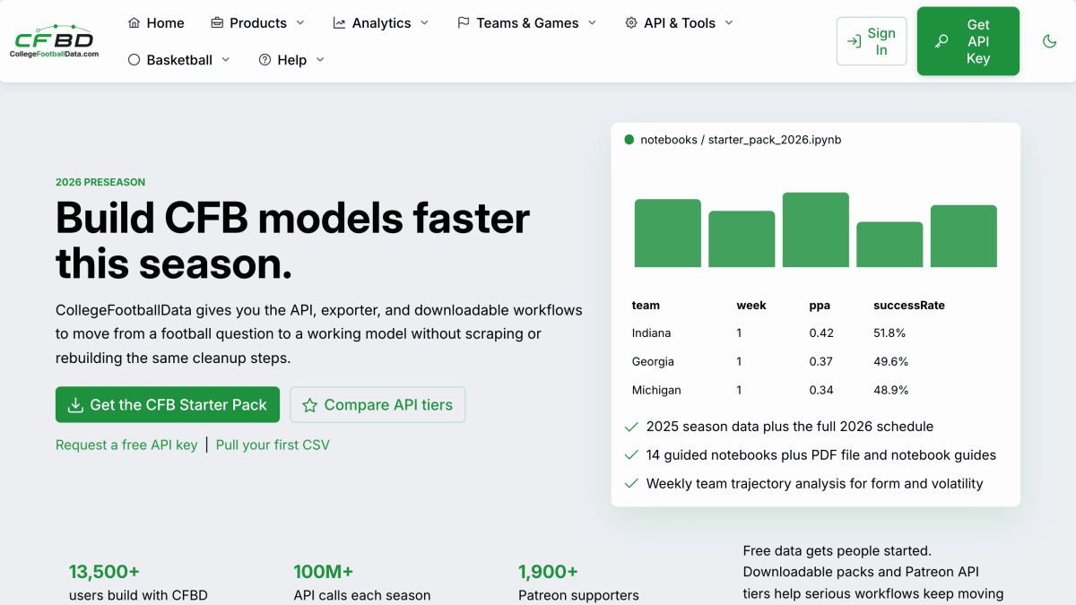
Task: Click the line chart icon beside Analytics
Action: (339, 22)
